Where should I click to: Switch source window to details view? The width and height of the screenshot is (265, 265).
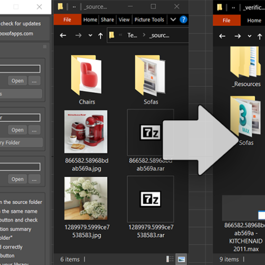[170, 259]
